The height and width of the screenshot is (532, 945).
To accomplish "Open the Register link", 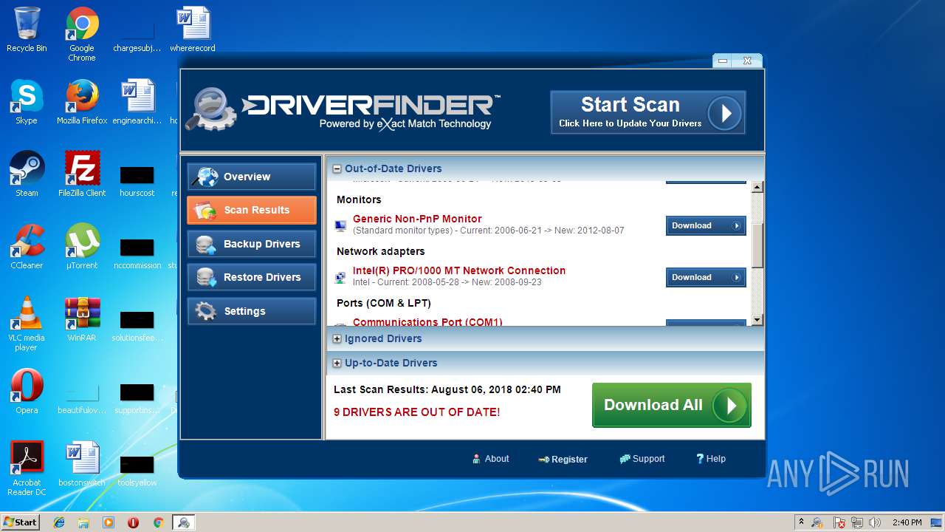I will pyautogui.click(x=563, y=459).
